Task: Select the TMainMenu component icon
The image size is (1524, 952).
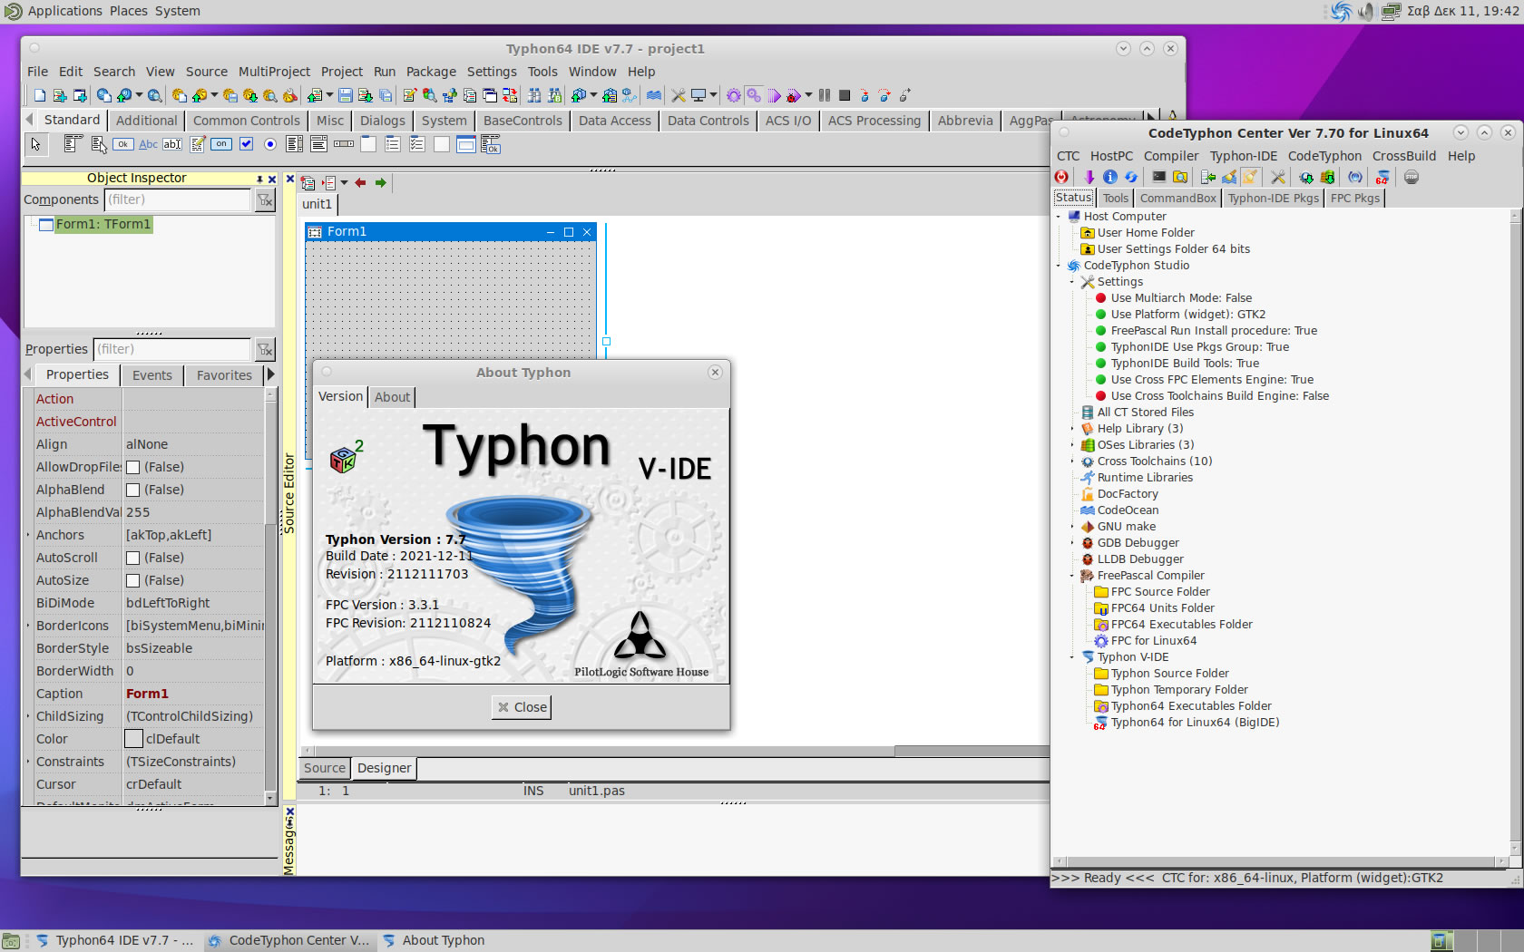Action: 73,144
